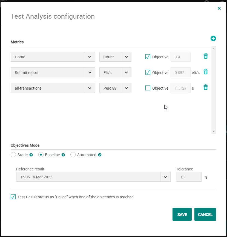This screenshot has height=237, width=227.
Task: Select the Static objectives mode
Action: [x=13, y=155]
